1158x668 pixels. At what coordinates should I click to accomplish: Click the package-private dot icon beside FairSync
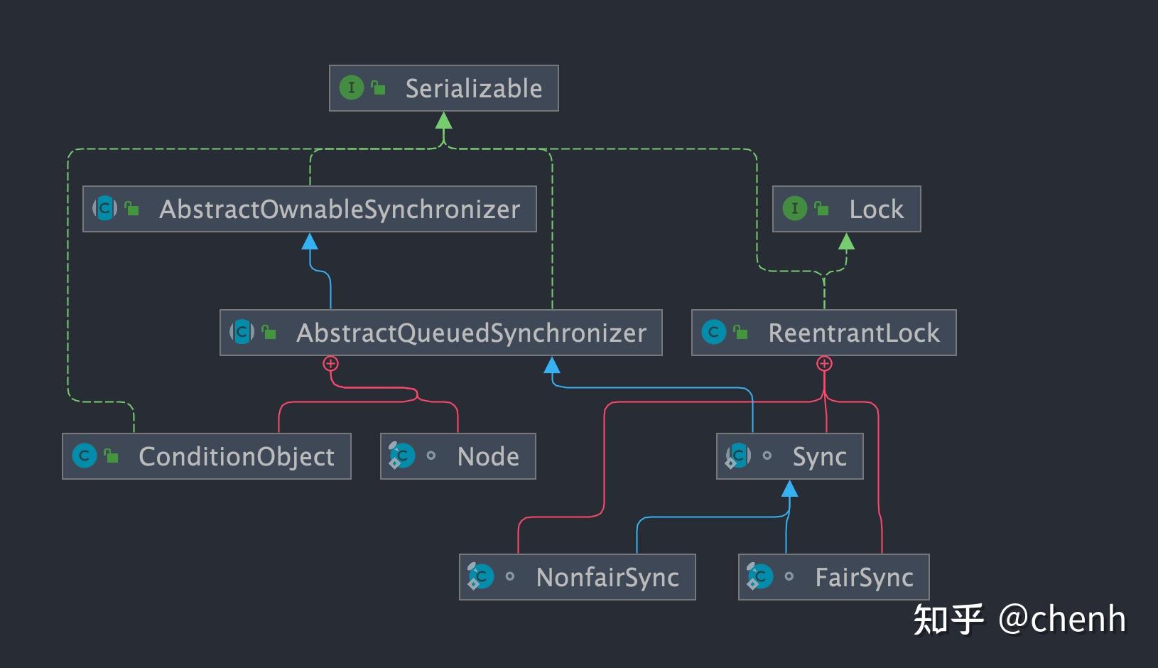pos(789,577)
